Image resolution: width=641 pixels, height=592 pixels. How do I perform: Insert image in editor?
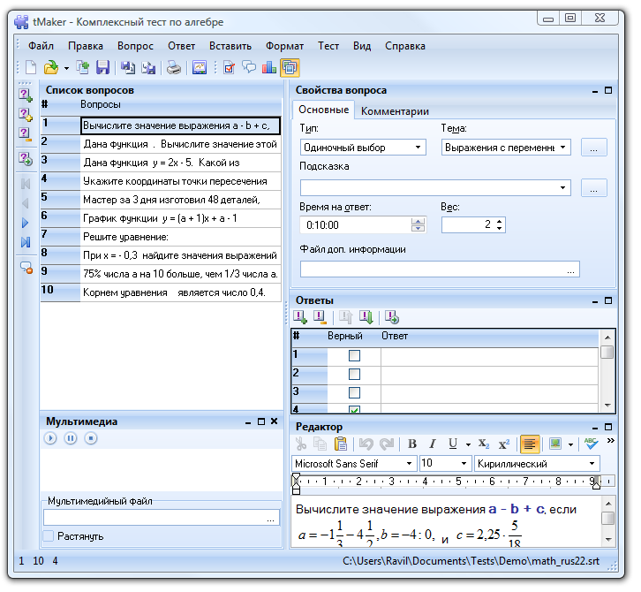tap(555, 444)
